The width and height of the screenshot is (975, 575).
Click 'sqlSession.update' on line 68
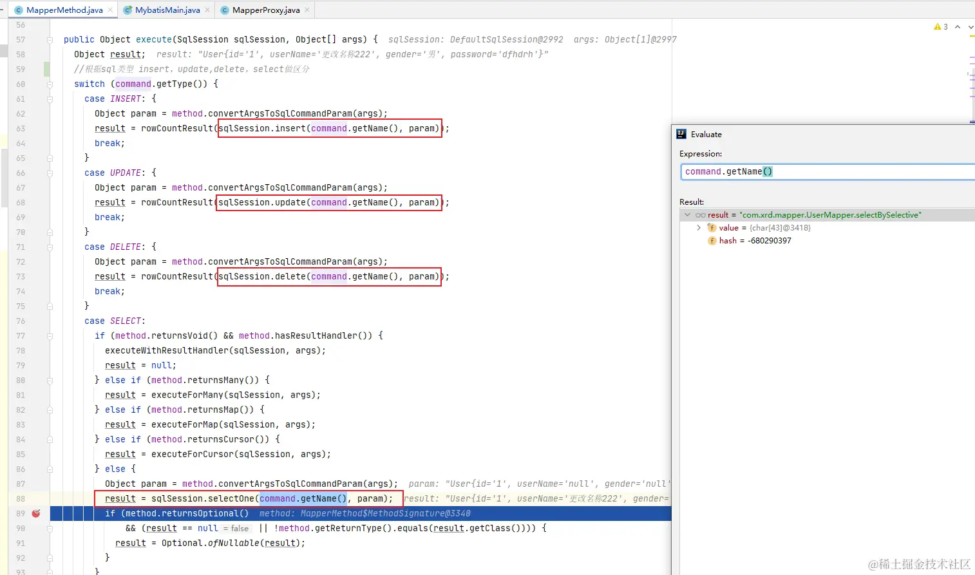(x=262, y=202)
